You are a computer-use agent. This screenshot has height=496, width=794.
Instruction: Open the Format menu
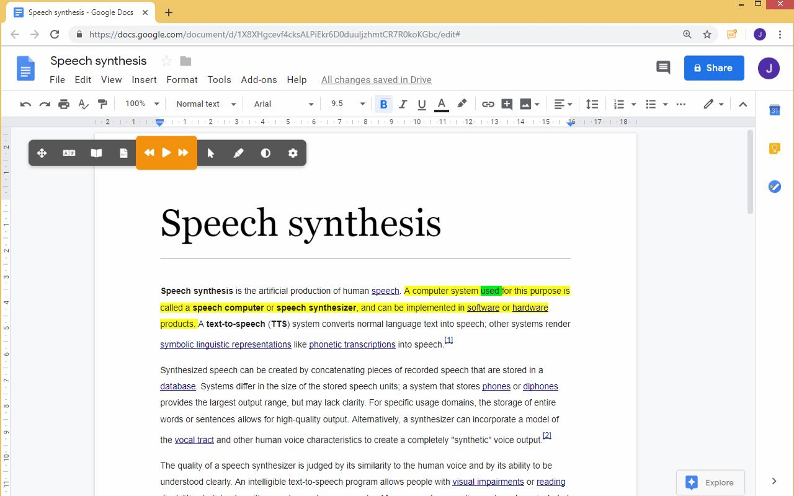[182, 79]
